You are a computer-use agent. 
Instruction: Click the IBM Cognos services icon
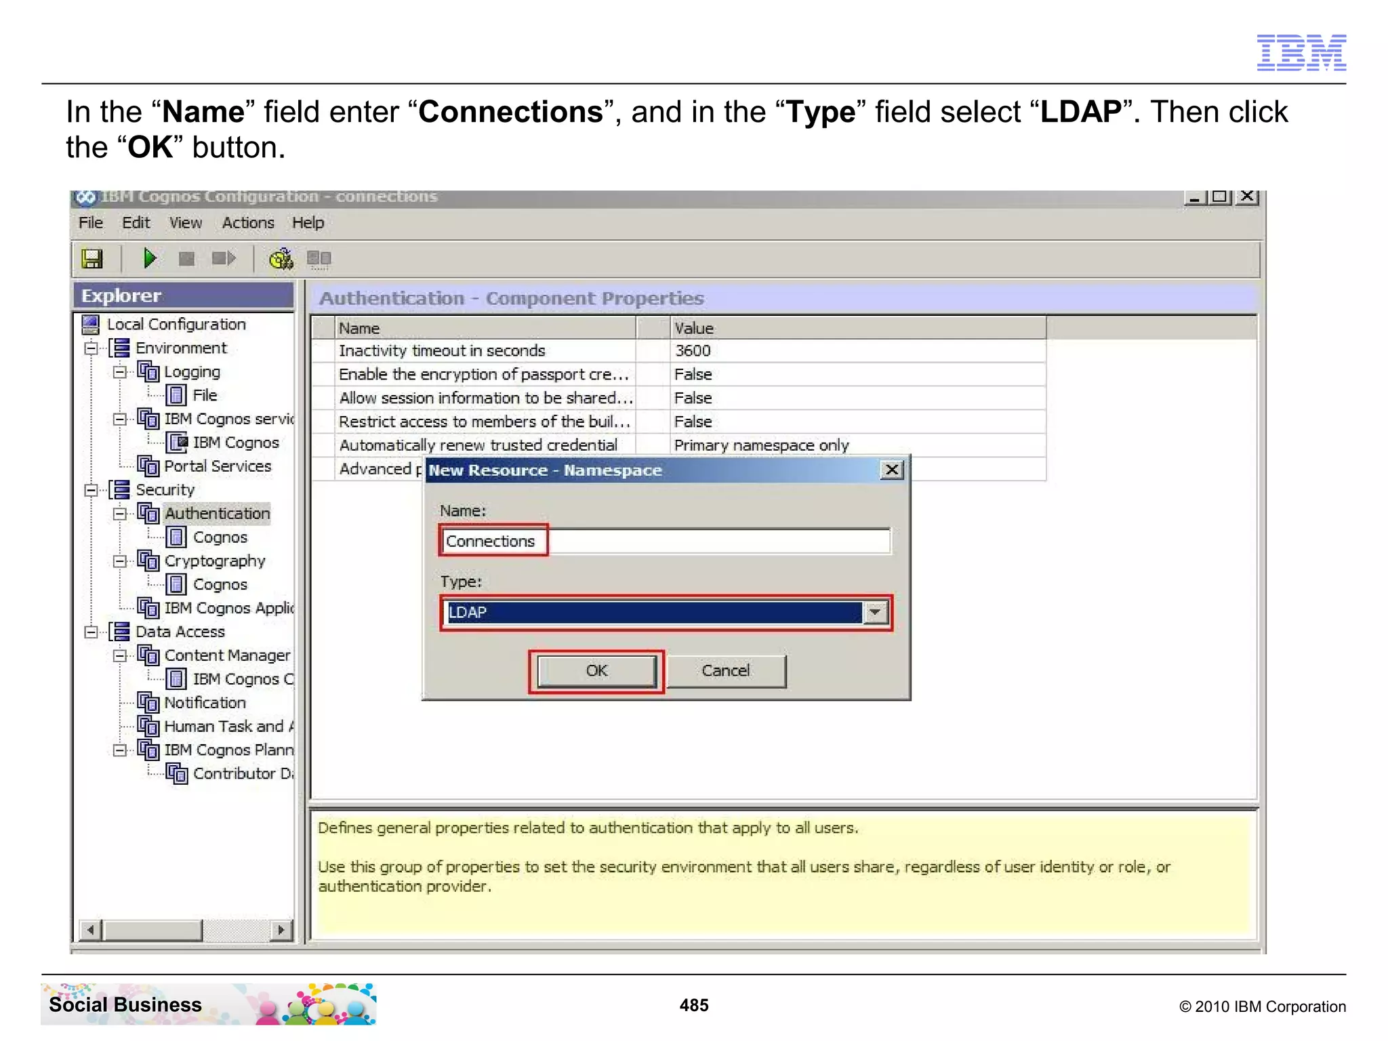coord(148,419)
